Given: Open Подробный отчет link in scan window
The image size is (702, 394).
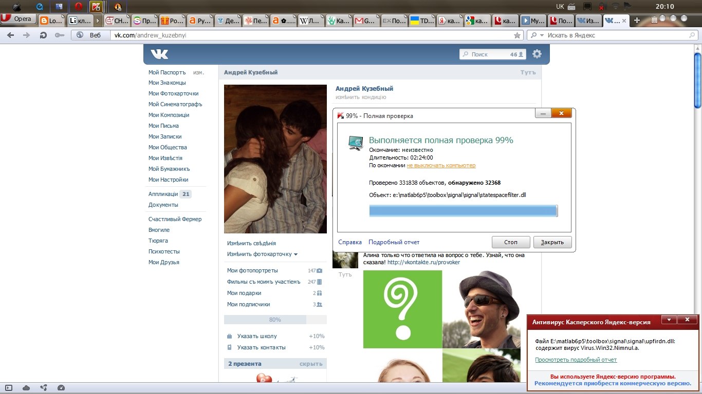Looking at the screenshot, I should tap(394, 242).
